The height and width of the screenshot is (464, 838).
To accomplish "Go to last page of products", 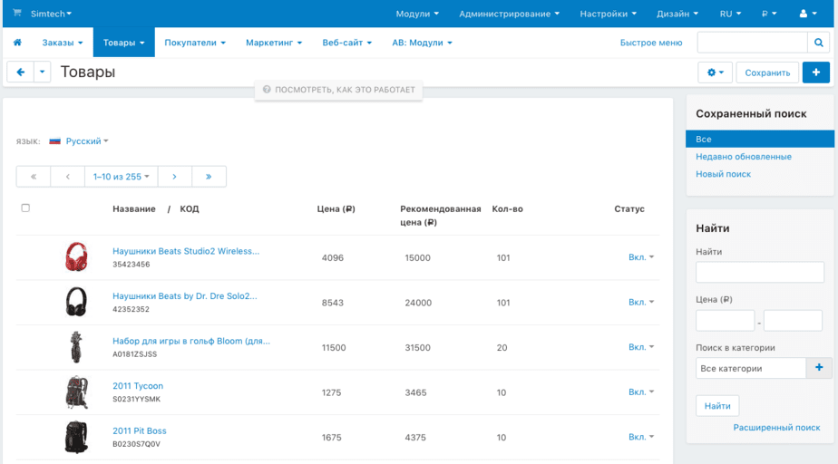I will [209, 176].
